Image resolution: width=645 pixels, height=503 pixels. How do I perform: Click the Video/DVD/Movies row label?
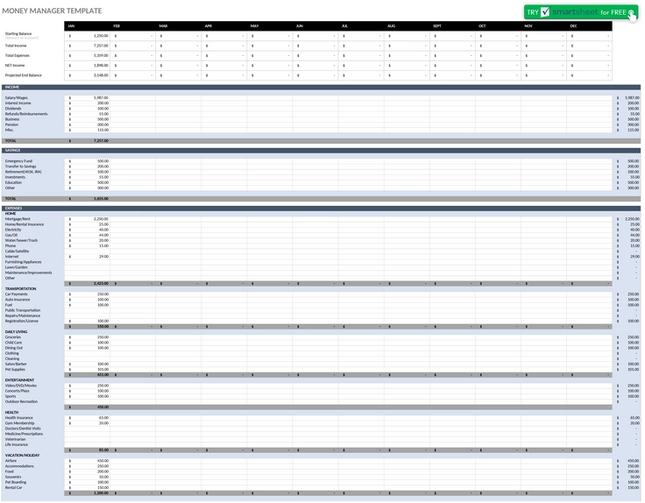click(x=21, y=386)
